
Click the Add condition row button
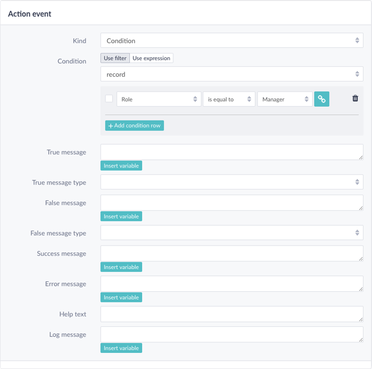[x=134, y=126]
